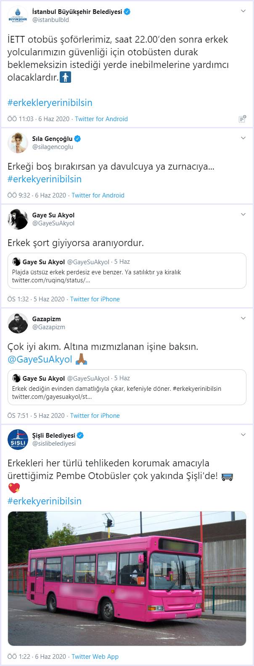
Task: Open quoted tweet about evinden damatlığıyla çıkar
Action: pyautogui.click(x=127, y=387)
